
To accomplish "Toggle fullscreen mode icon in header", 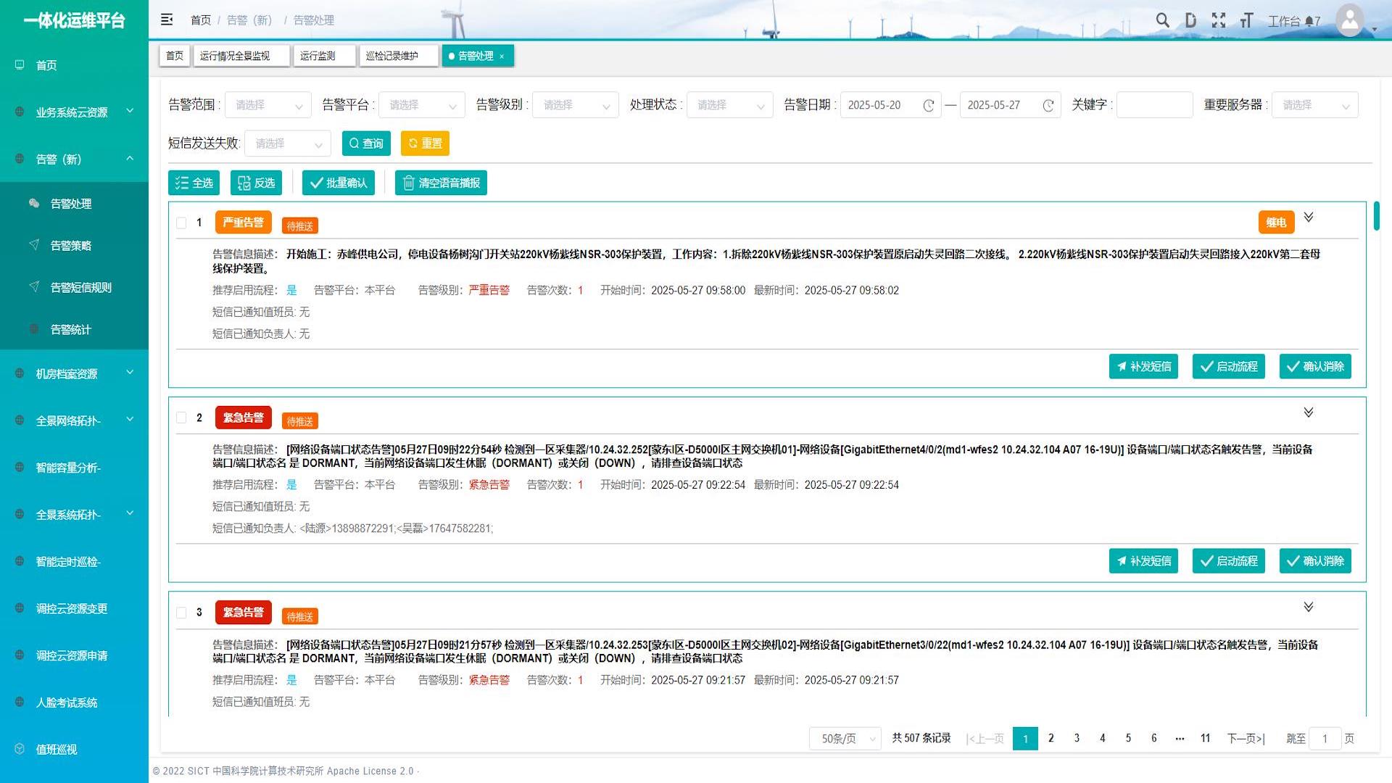I will [x=1219, y=20].
